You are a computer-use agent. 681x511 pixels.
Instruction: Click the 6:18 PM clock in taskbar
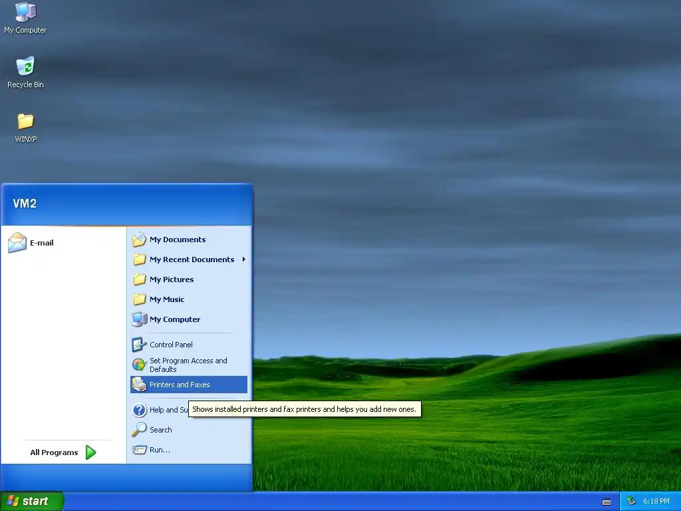(656, 502)
